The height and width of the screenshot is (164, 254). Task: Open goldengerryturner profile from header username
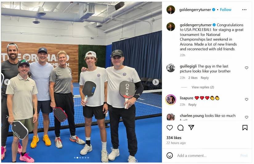(195, 10)
